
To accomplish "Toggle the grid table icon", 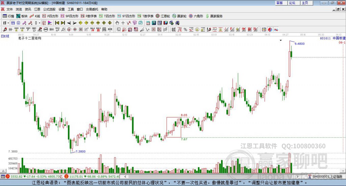I will 264,29.
